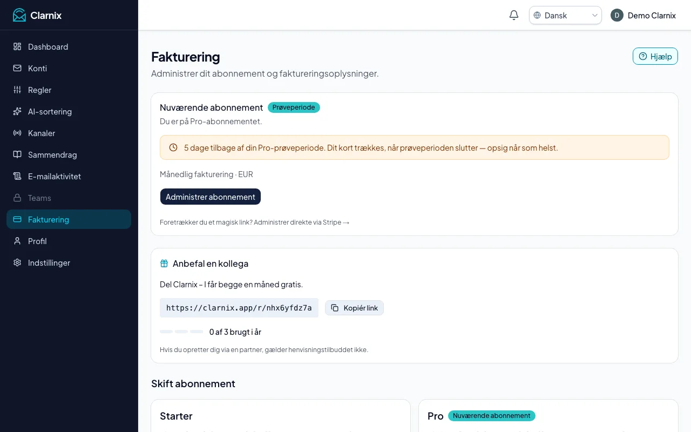Click the Dashboard grid icon in sidebar
The height and width of the screenshot is (432, 691).
(x=17, y=46)
